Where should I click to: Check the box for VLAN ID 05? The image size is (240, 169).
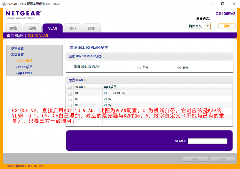pyautogui.click(x=70, y=100)
